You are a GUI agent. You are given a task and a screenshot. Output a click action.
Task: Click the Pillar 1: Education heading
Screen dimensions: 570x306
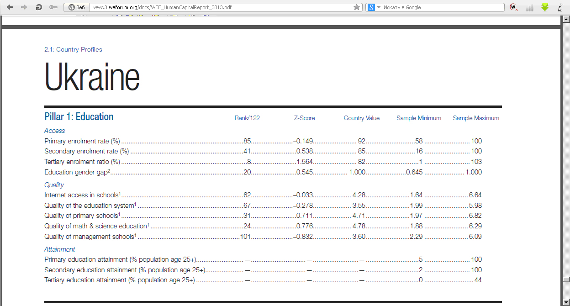tap(79, 117)
